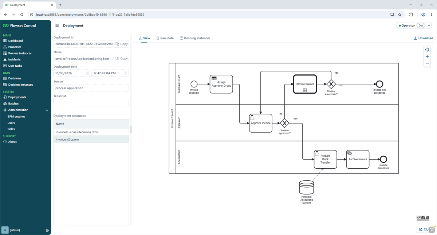The image size is (437, 235).
Task: Switch to the View tab
Action: point(145,38)
